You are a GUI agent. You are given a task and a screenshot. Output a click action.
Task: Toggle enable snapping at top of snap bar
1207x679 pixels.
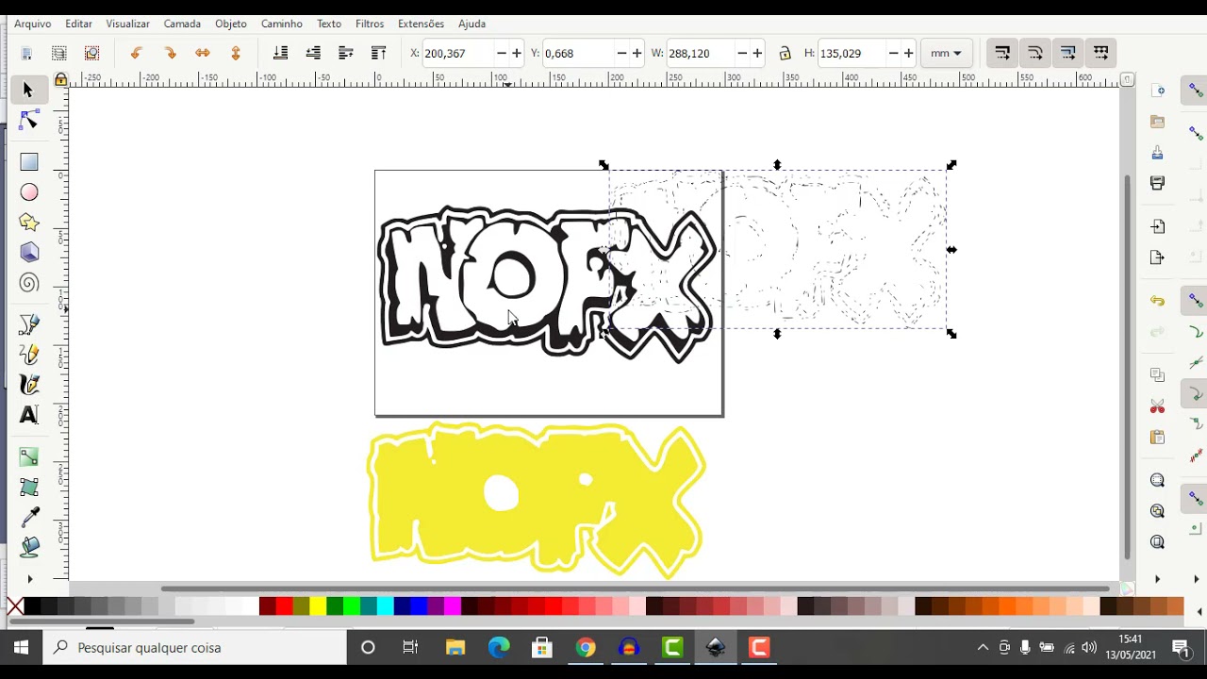[1196, 91]
